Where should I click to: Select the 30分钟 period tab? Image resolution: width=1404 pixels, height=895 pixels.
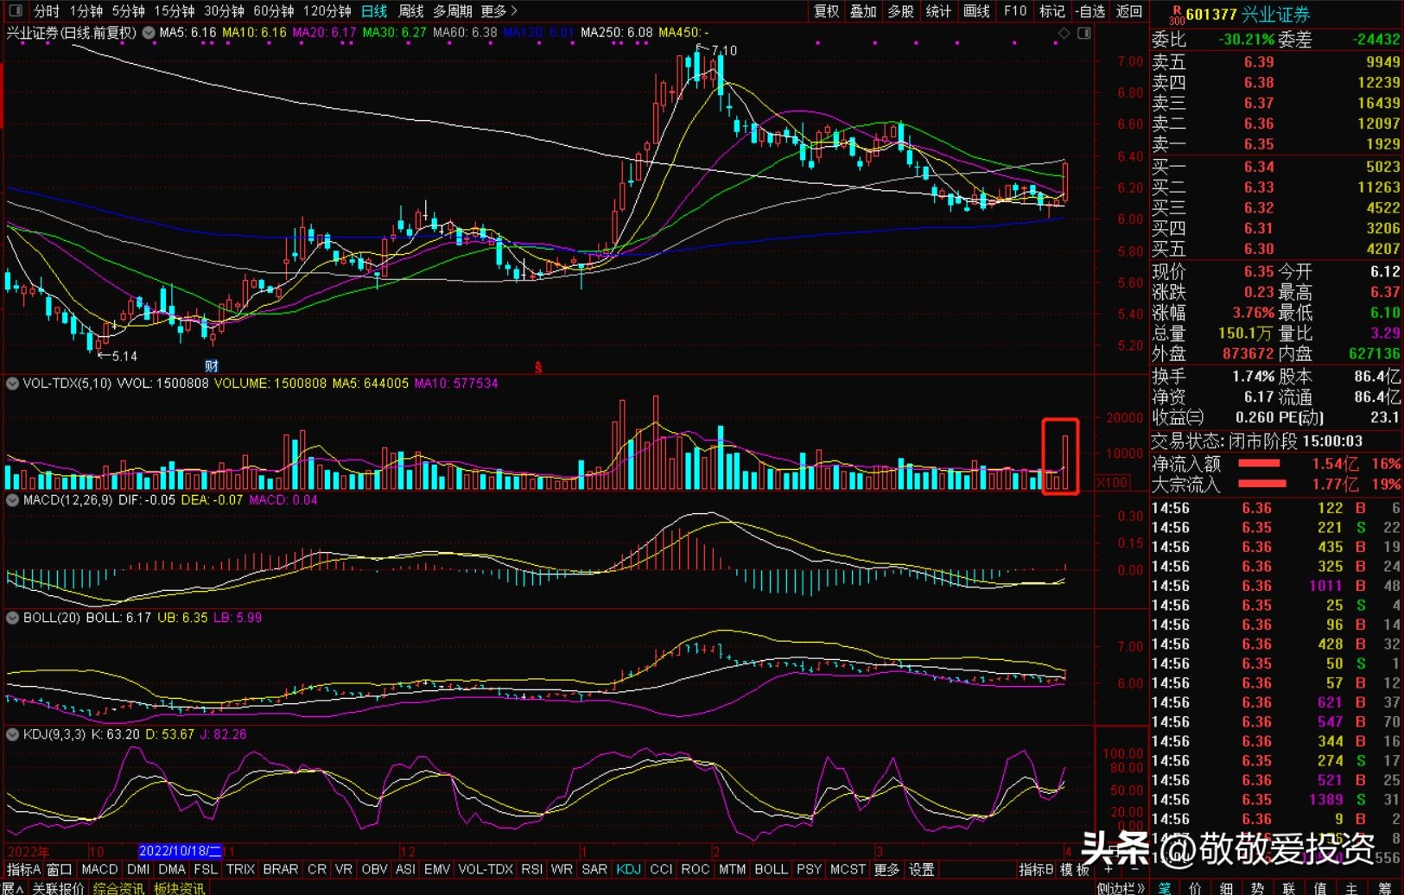[x=224, y=11]
